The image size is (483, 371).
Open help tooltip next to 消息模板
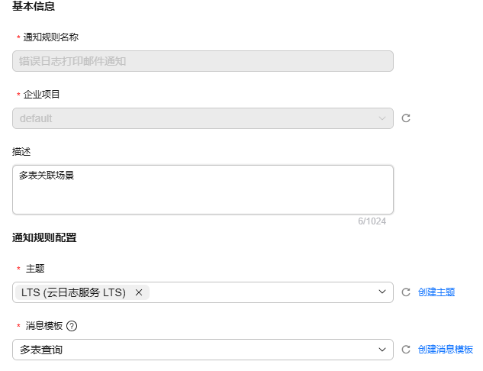[72, 326]
